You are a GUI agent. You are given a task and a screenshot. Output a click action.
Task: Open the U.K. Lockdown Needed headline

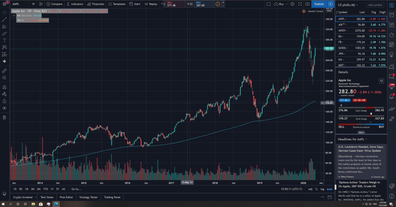pos(361,149)
